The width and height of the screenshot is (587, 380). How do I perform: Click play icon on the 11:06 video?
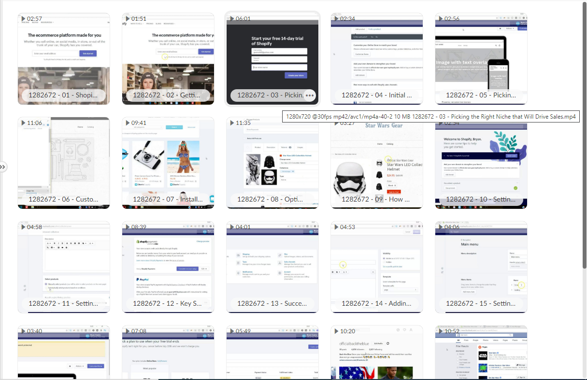pyautogui.click(x=23, y=123)
